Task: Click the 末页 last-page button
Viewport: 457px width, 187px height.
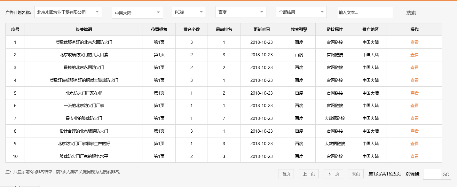Action: [x=355, y=174]
